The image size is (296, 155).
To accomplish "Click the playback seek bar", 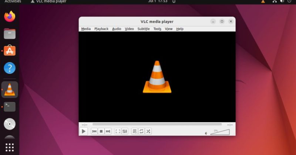I will coord(157,125).
